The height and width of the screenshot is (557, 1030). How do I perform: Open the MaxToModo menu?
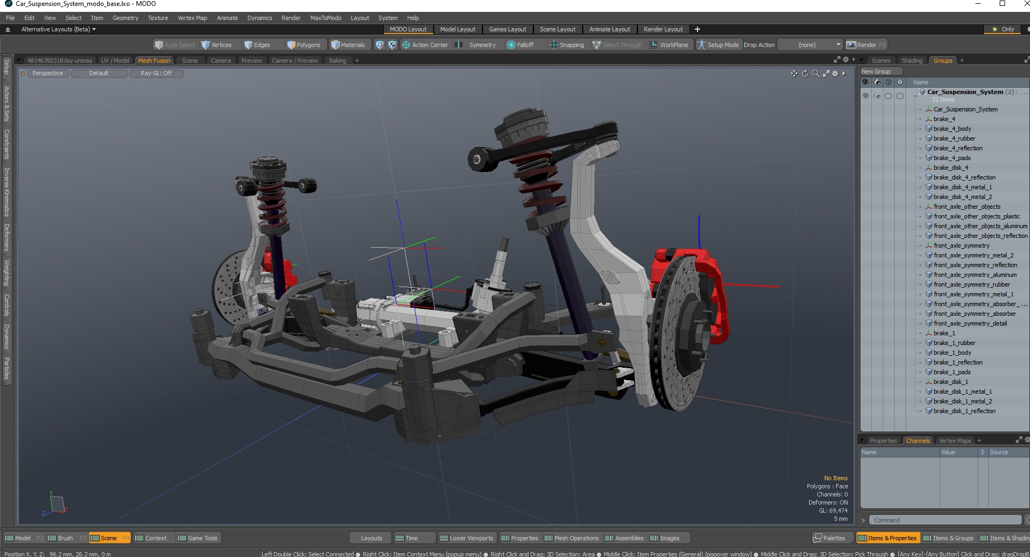[x=325, y=18]
